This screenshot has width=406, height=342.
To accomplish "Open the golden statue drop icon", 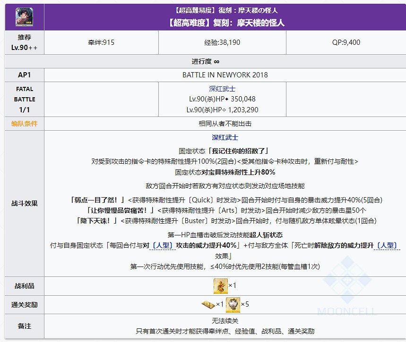I will pyautogui.click(x=220, y=286).
